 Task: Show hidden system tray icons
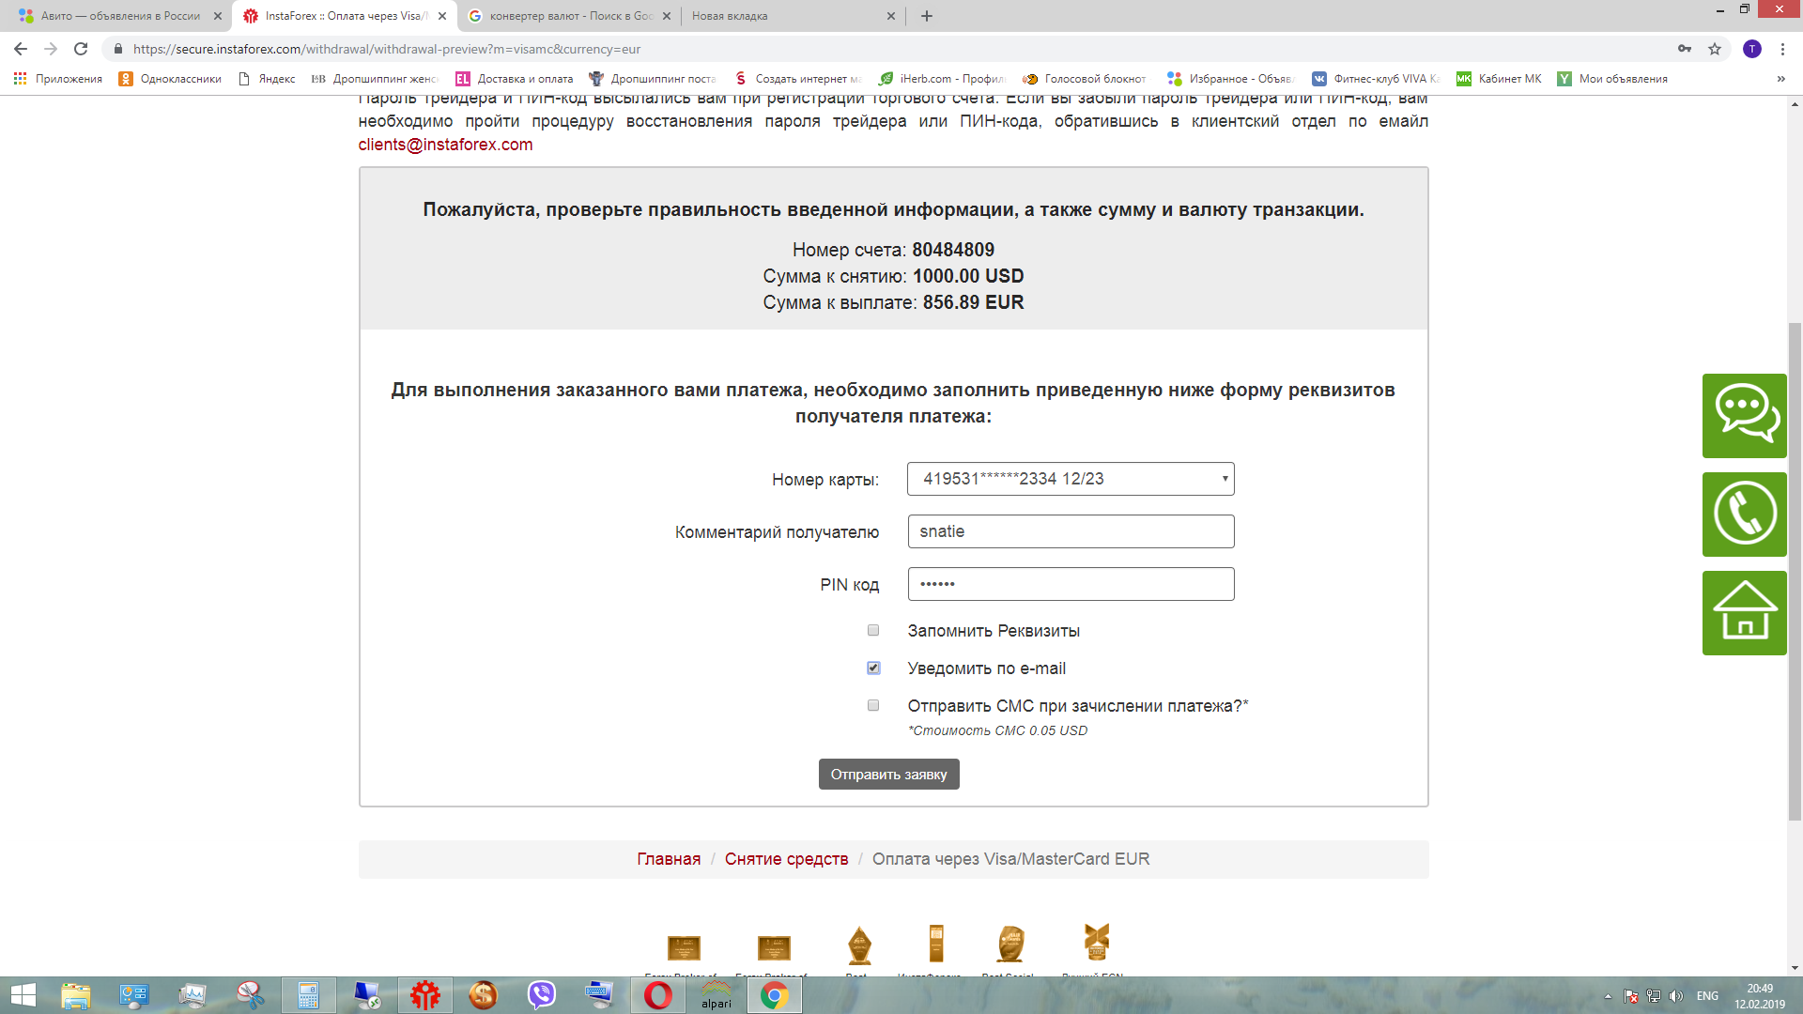[1608, 996]
